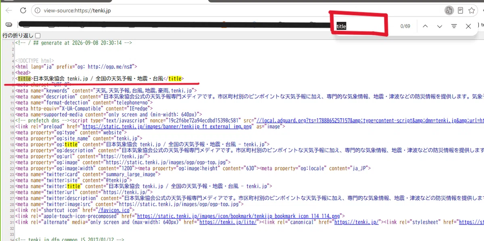This screenshot has width=484, height=241.
Task: View site information icon in address bar
Action: (38, 10)
